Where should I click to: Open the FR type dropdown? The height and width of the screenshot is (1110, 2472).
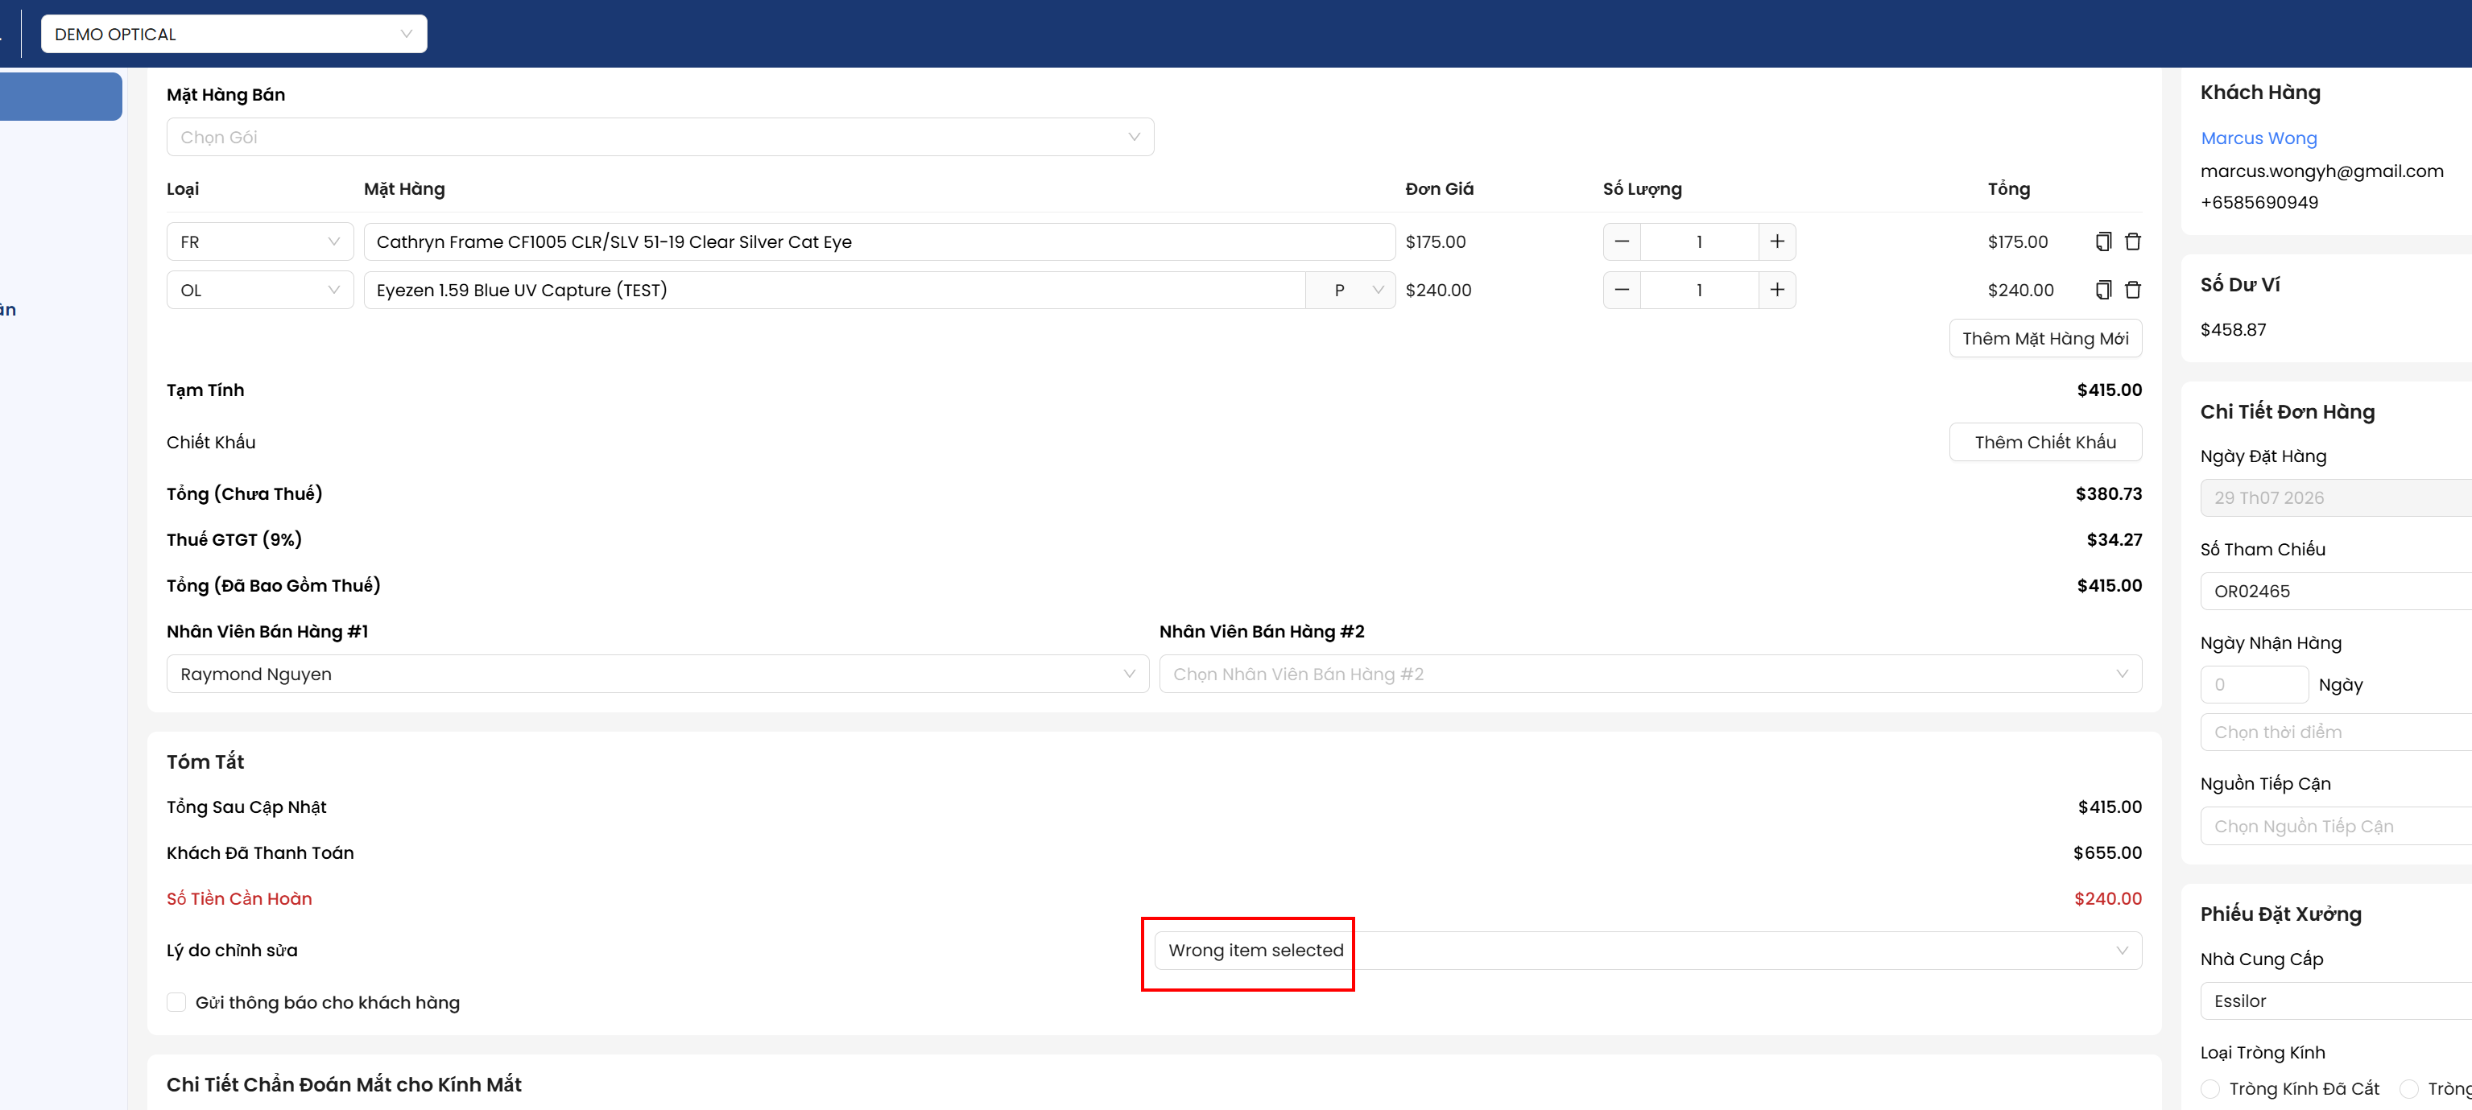(260, 241)
